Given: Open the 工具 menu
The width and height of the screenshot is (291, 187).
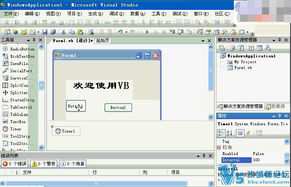Looking at the screenshot, I should point(159,14).
